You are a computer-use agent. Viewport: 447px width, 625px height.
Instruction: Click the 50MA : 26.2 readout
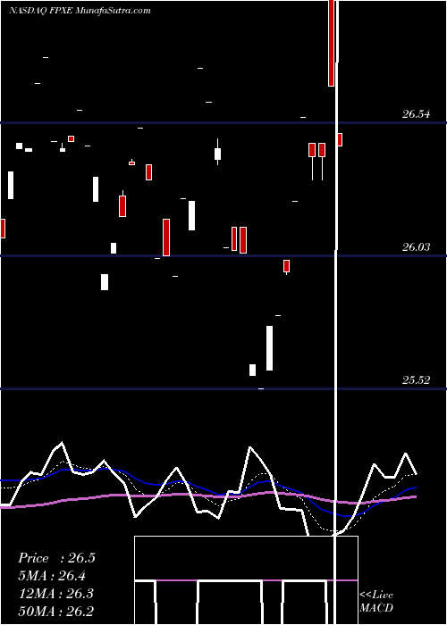[56, 611]
